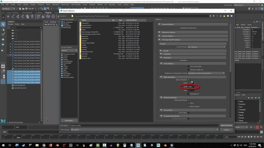This screenshot has height=148, width=264.
Task: Click the Play forwards playback button
Action: pyautogui.click(x=252, y=137)
